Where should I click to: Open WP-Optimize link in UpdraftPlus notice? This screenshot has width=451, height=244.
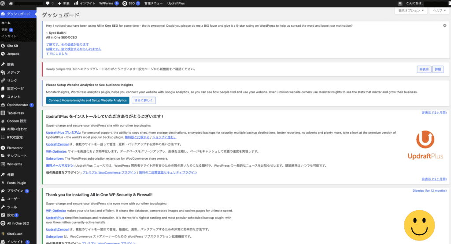tap(56, 151)
